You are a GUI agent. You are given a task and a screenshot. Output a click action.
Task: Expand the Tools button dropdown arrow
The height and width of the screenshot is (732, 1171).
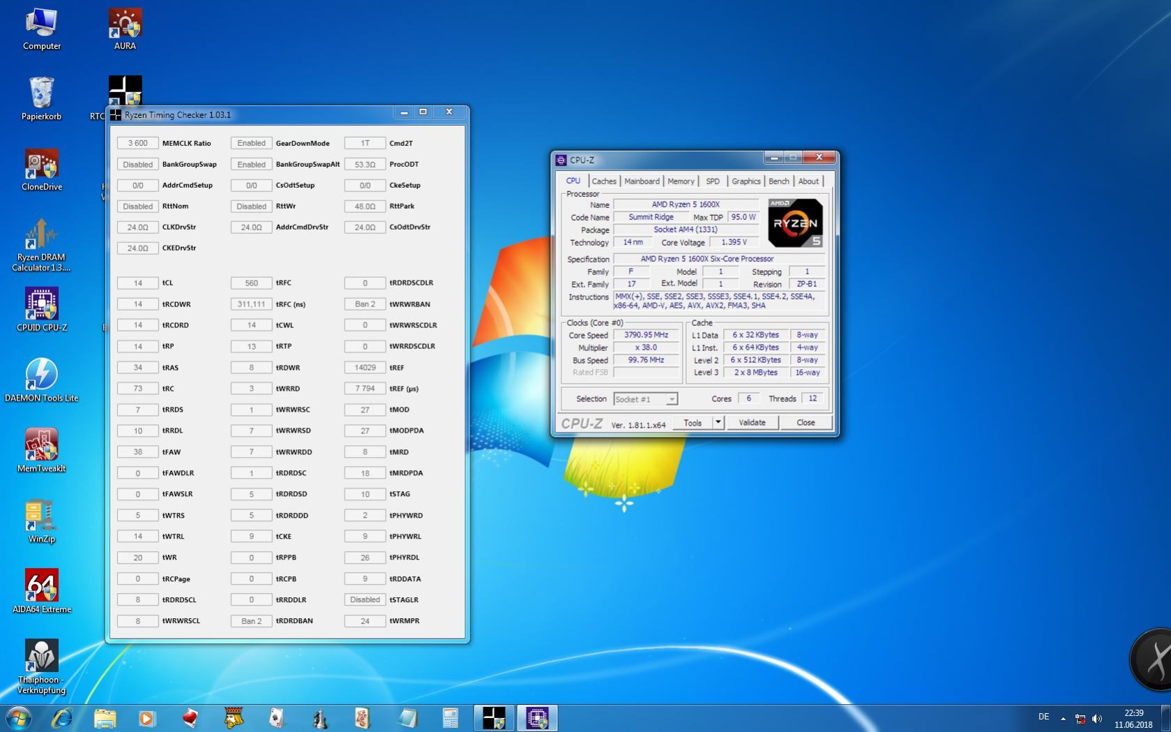[x=718, y=422]
